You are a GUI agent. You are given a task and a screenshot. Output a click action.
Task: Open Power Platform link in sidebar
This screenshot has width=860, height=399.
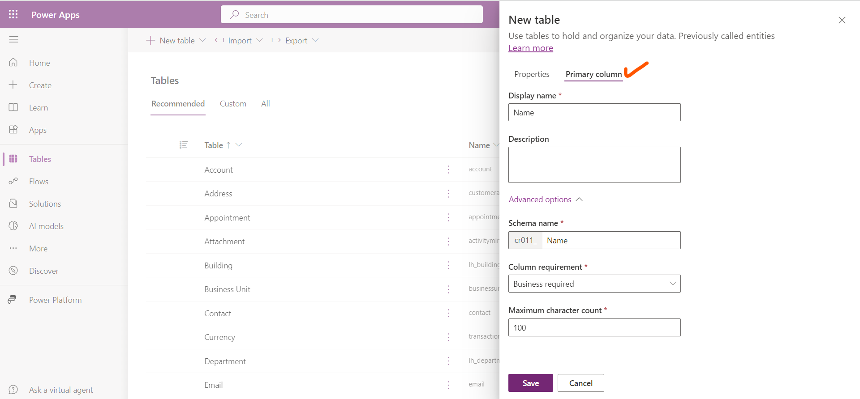(x=55, y=300)
